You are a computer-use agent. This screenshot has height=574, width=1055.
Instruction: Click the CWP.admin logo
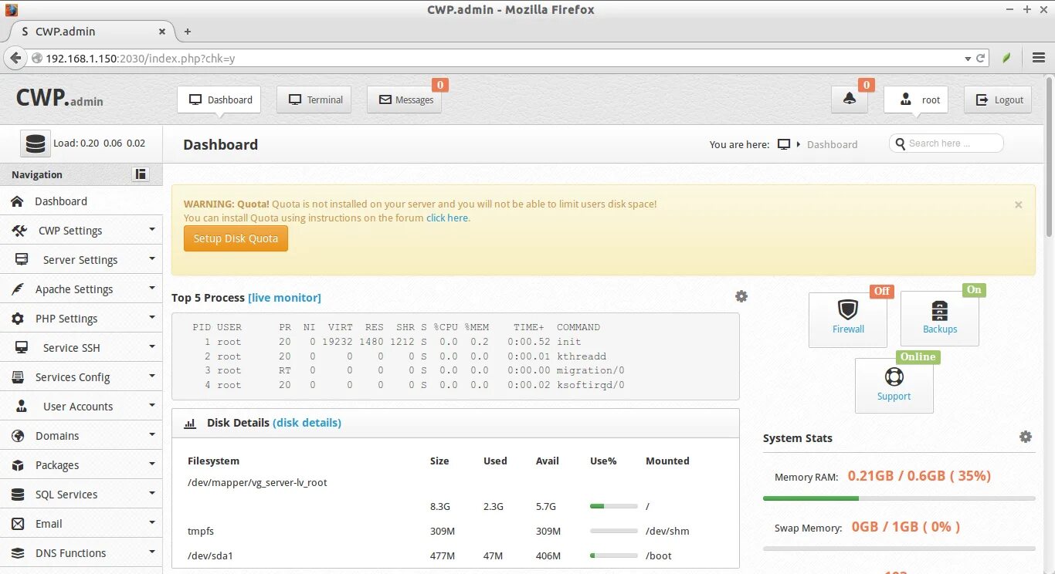point(59,98)
